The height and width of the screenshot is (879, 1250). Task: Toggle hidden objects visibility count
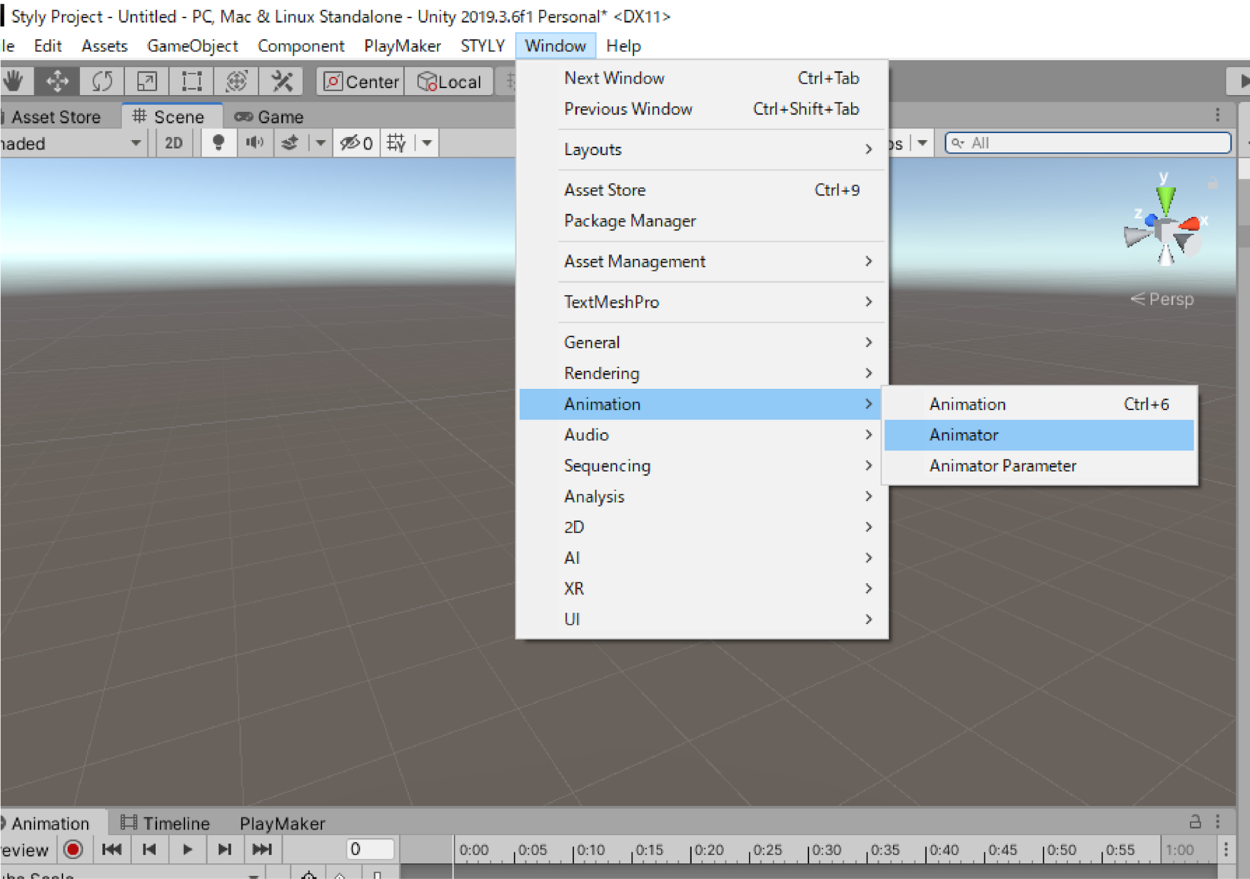click(x=356, y=143)
